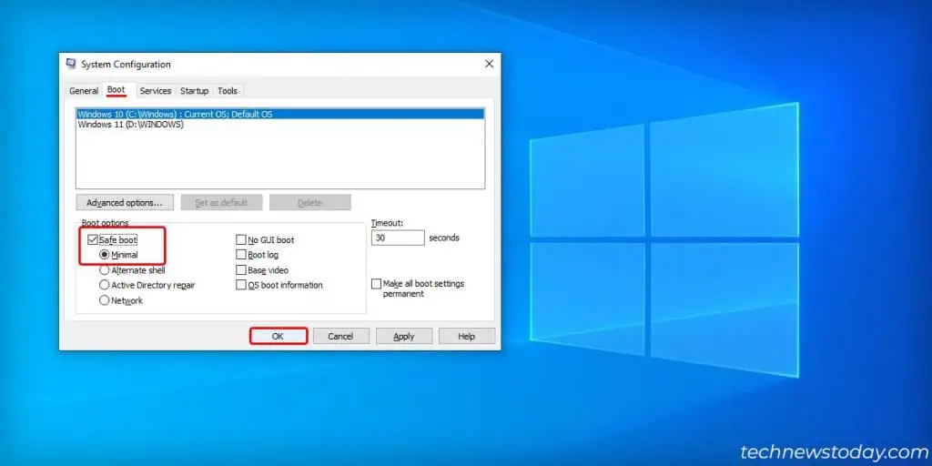932x466 pixels.
Task: Enable No GUI boot
Action: point(240,240)
